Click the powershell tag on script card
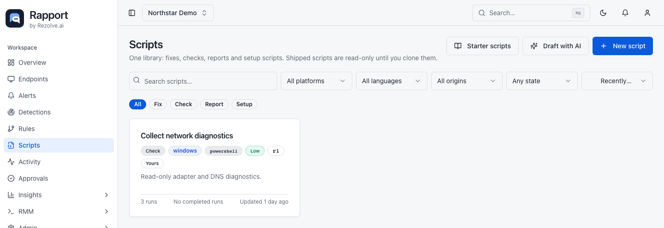Screen dimensions: 664x228 (224, 151)
